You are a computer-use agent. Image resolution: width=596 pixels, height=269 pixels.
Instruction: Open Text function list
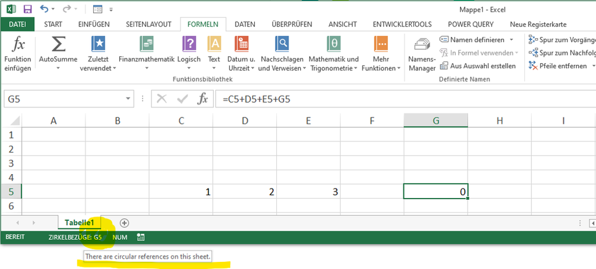(214, 53)
